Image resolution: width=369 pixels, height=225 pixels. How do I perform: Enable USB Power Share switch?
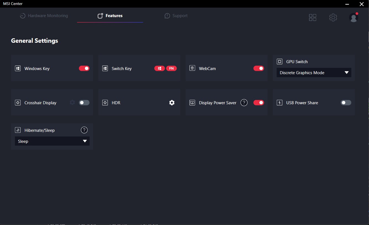pyautogui.click(x=346, y=103)
